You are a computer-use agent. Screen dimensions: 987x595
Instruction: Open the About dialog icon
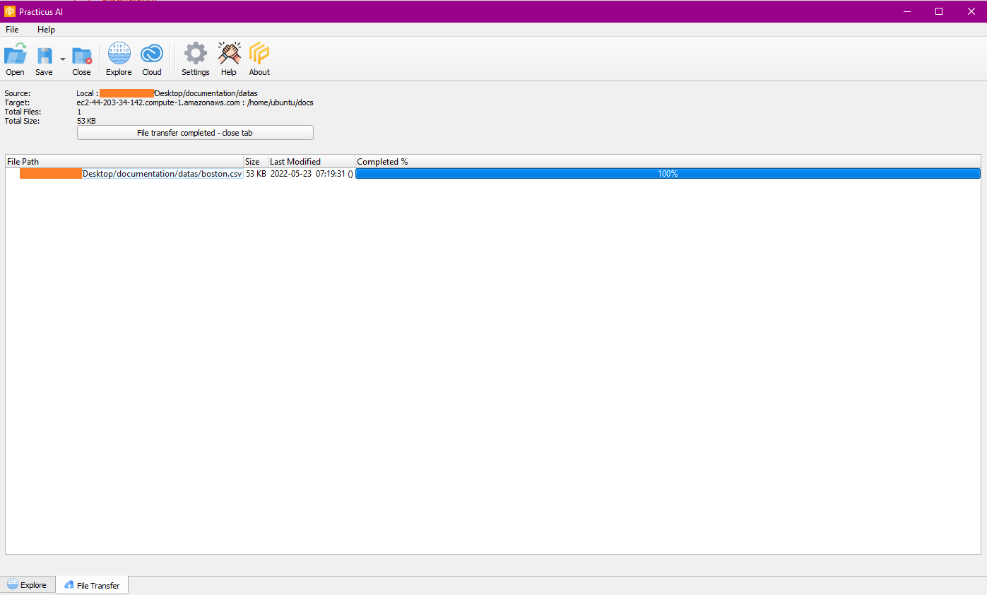pyautogui.click(x=259, y=58)
